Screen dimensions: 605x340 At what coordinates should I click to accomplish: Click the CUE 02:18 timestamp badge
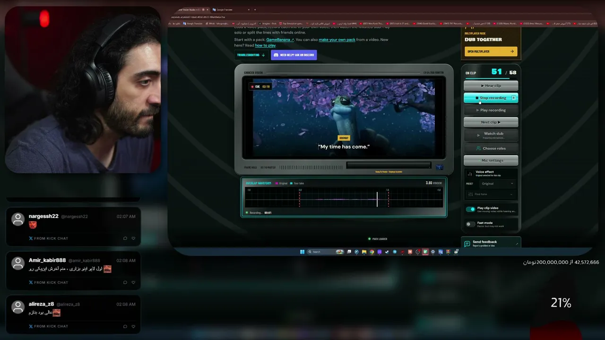pos(260,86)
